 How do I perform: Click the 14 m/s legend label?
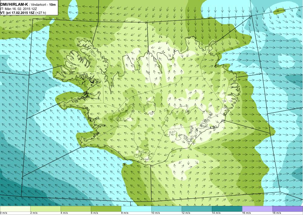point(216,213)
